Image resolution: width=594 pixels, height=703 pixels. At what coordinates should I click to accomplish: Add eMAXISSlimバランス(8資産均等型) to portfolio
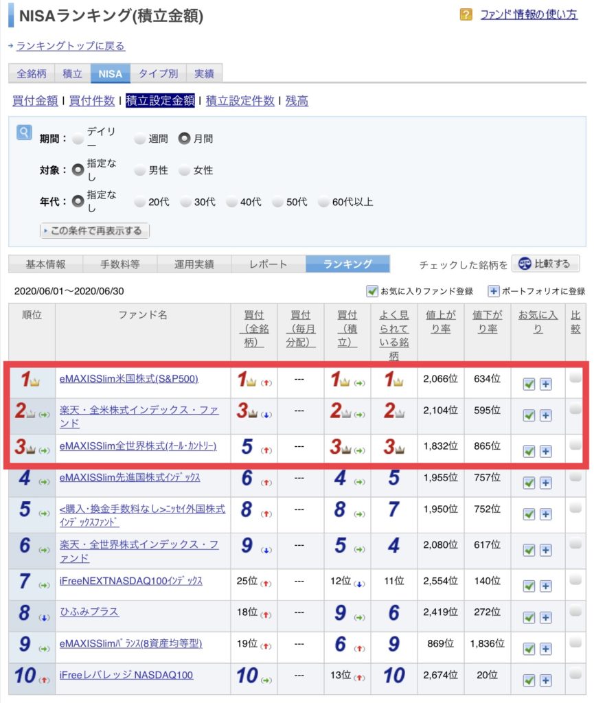tap(545, 649)
